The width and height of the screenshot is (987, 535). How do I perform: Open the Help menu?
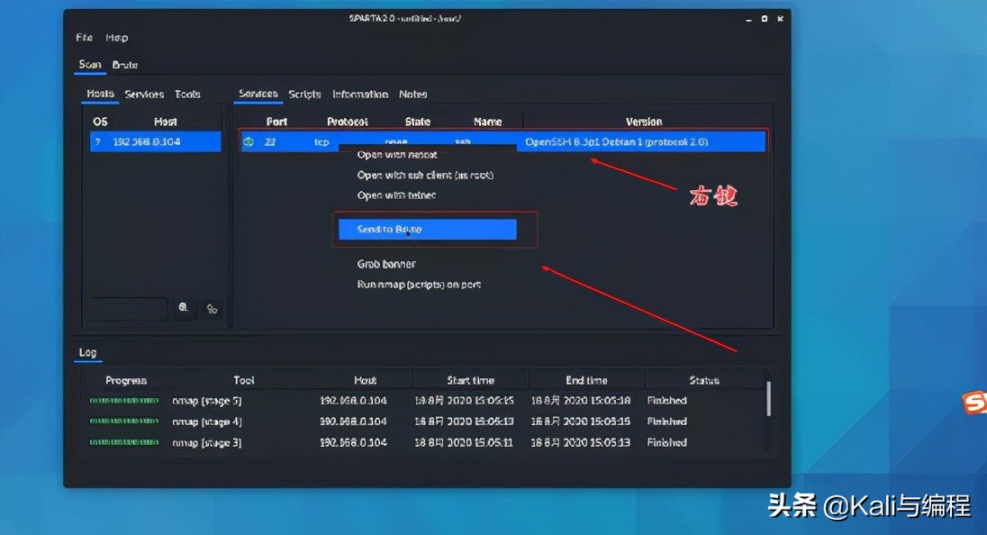coord(117,38)
